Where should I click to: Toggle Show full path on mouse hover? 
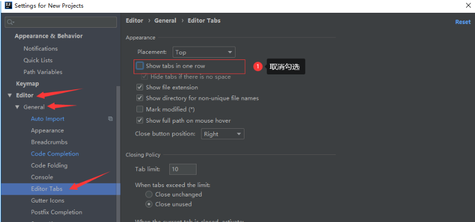[140, 120]
